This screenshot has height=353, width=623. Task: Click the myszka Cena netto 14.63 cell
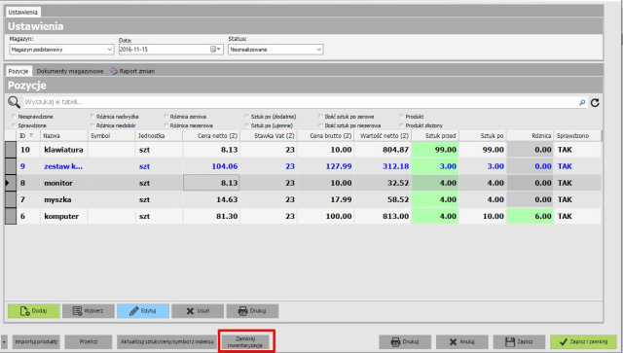click(x=211, y=199)
